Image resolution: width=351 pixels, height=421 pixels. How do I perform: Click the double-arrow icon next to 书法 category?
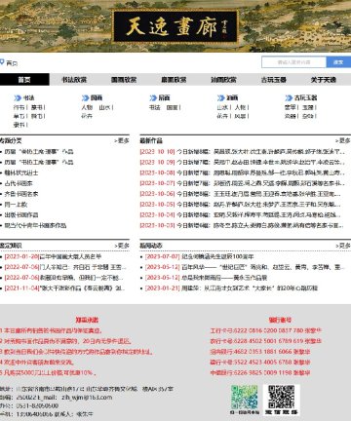click(18, 97)
